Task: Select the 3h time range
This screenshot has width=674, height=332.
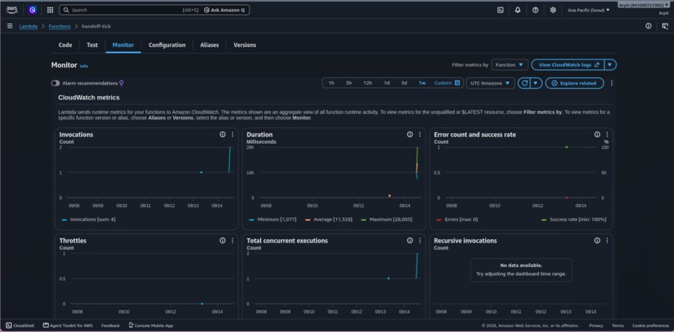Action: [x=349, y=83]
